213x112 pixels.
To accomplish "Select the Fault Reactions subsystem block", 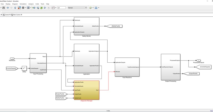I will pyautogui.click(x=127, y=67).
